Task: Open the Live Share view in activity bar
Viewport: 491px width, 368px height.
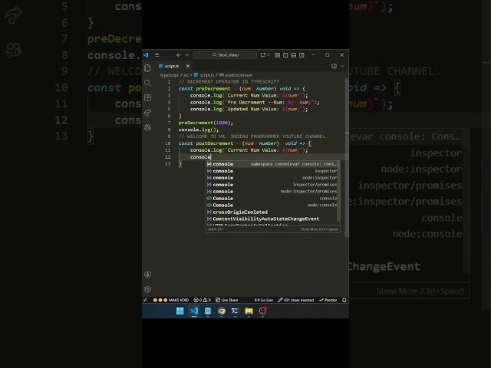Action: 147,113
